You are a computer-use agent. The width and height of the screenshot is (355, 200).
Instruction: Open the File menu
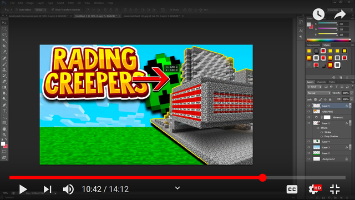(12, 3)
